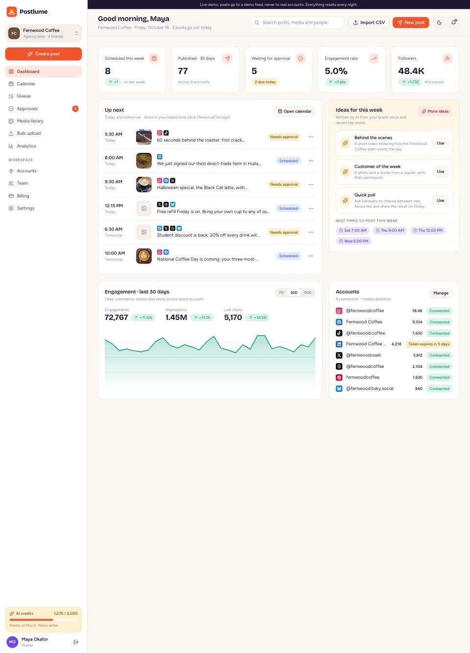Open notifications using the bell icon
Viewport: 470px width, 653px height.
coord(454,23)
